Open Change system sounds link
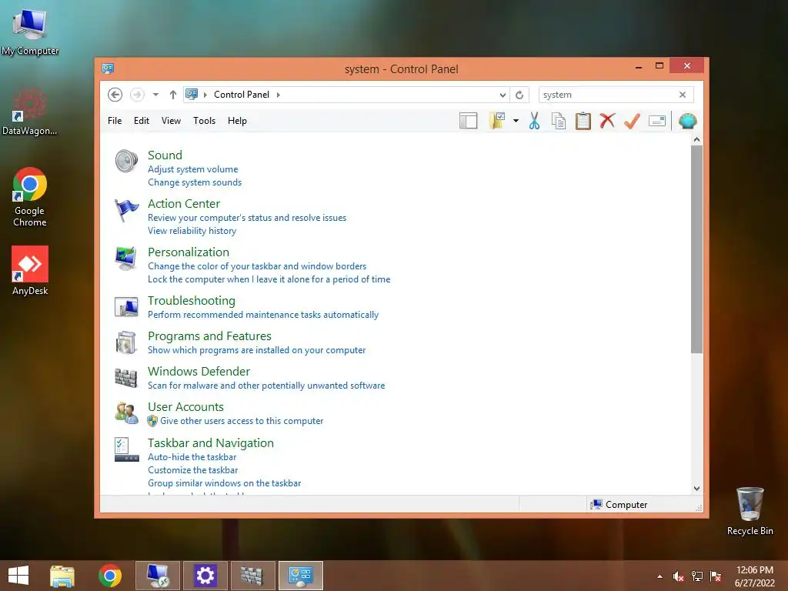The image size is (788, 591). pos(195,182)
